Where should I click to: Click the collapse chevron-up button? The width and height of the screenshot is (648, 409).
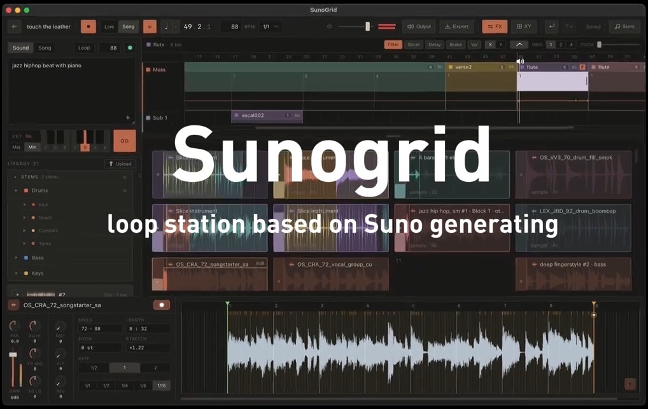click(x=519, y=45)
